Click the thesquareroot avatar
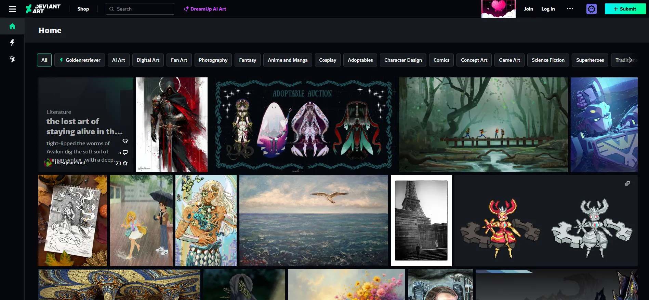This screenshot has width=649, height=300. coord(48,163)
